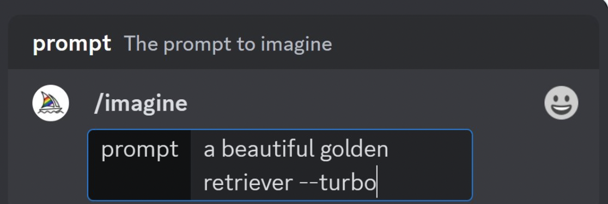Click the word "retriever" in the prompt

[x=248, y=183]
